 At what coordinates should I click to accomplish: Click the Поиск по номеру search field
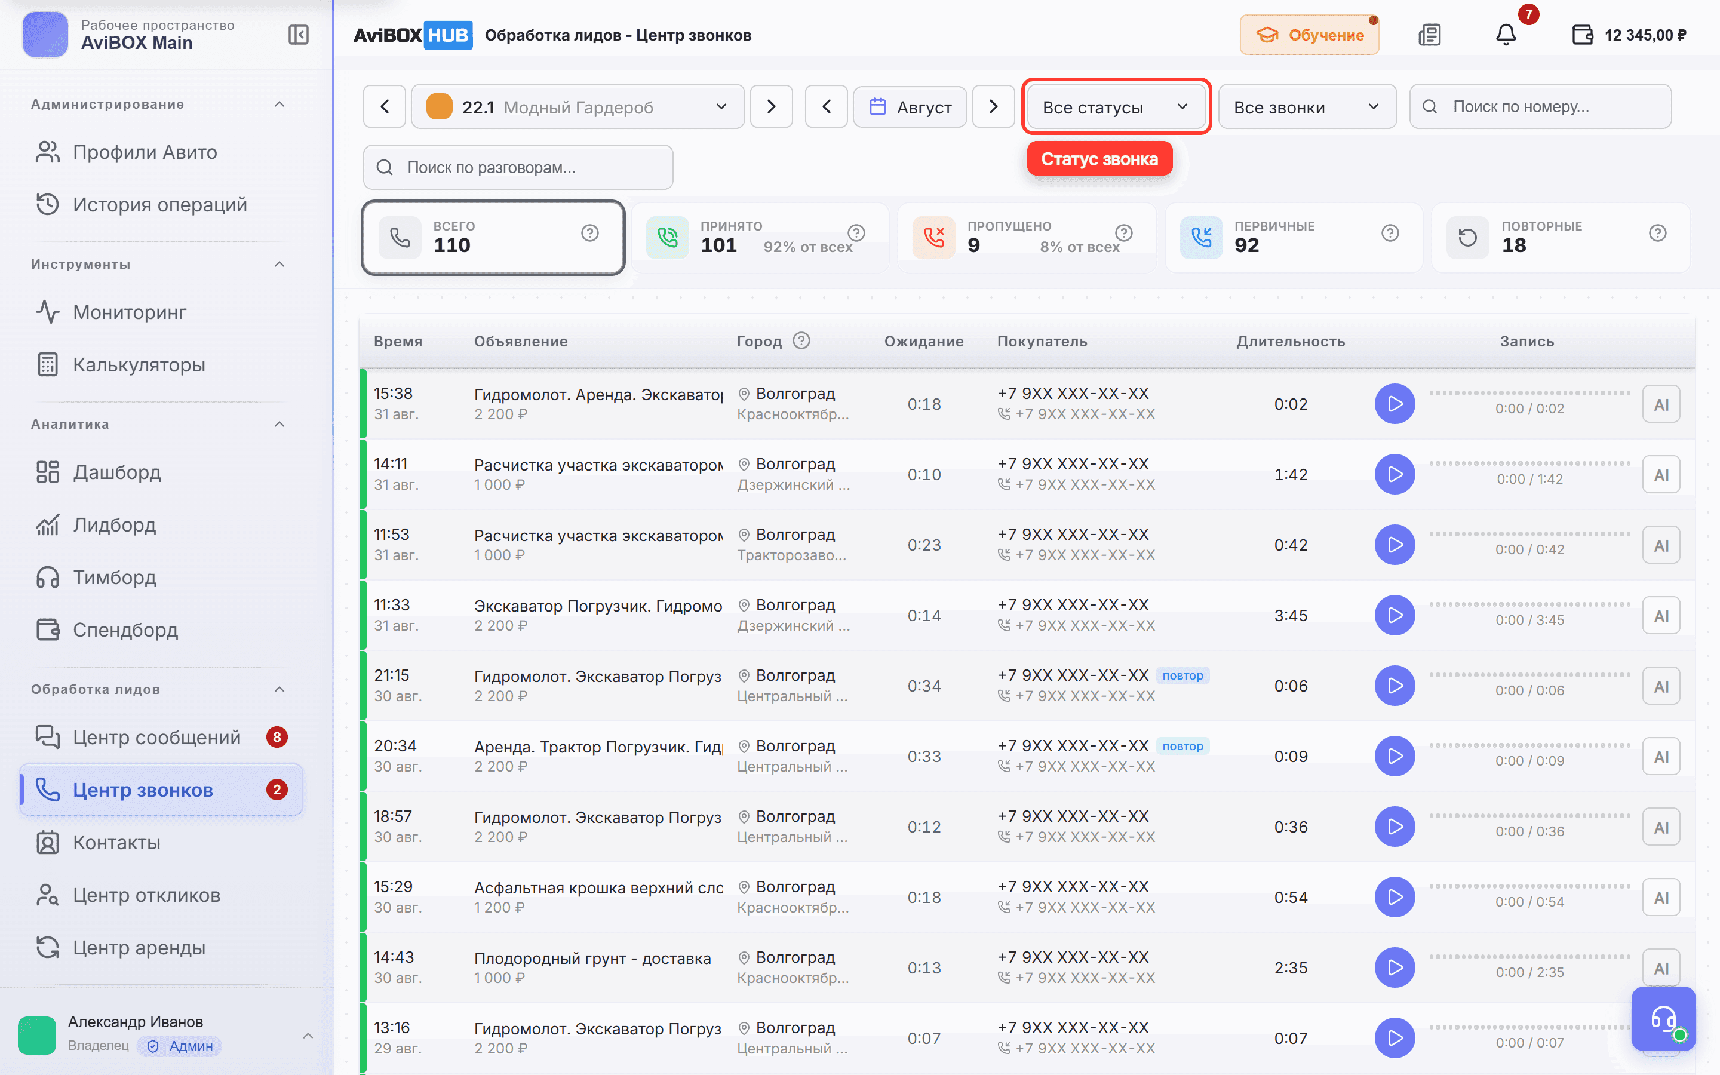pyautogui.click(x=1540, y=107)
